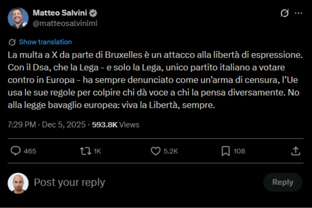Click the 108 bookmarks count

[x=239, y=151]
